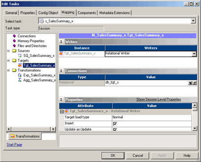Click the Cancel button
Viewport: 201px width, 162px height.
pos(138,156)
